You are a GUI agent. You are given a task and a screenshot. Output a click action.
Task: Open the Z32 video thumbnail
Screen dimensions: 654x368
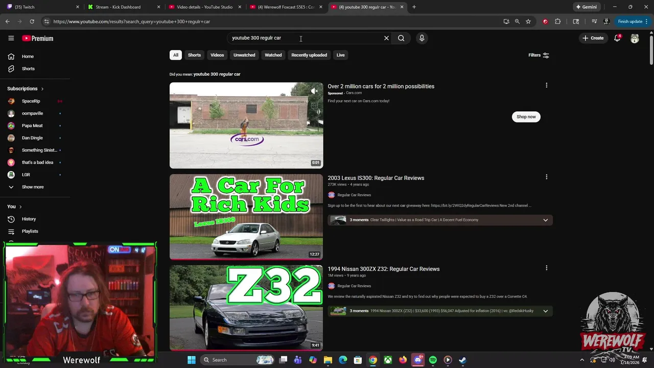click(x=246, y=308)
